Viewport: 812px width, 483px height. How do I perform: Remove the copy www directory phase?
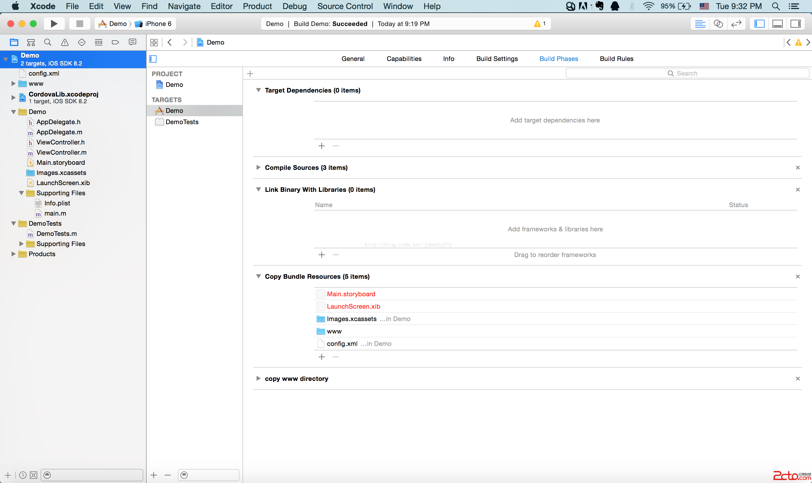797,379
